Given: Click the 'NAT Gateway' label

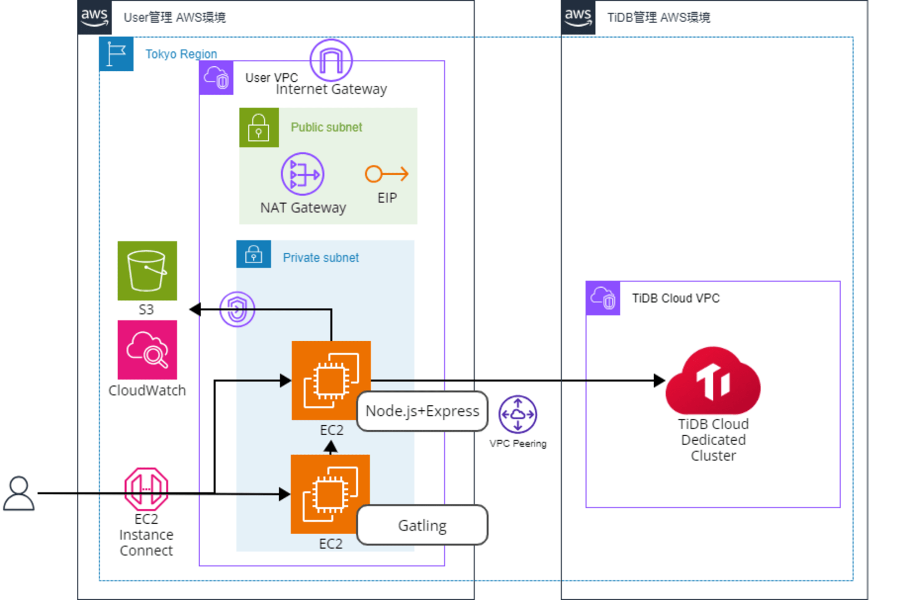Looking at the screenshot, I should click(303, 207).
